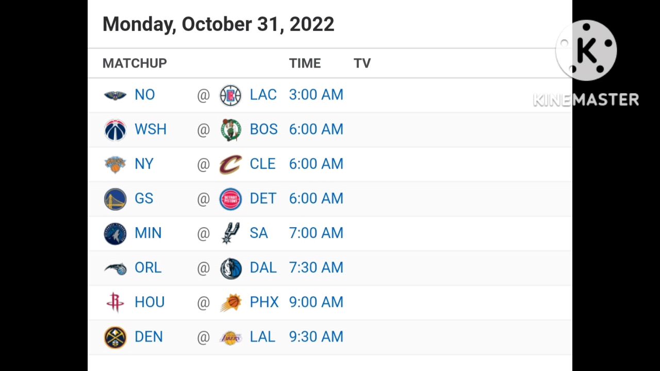Screen dimensions: 660x371
Task: Click the Lakers logo icon
Action: [230, 338]
